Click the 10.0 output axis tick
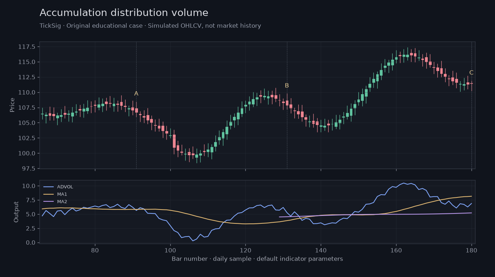This screenshot has height=277, width=495. click(x=29, y=186)
